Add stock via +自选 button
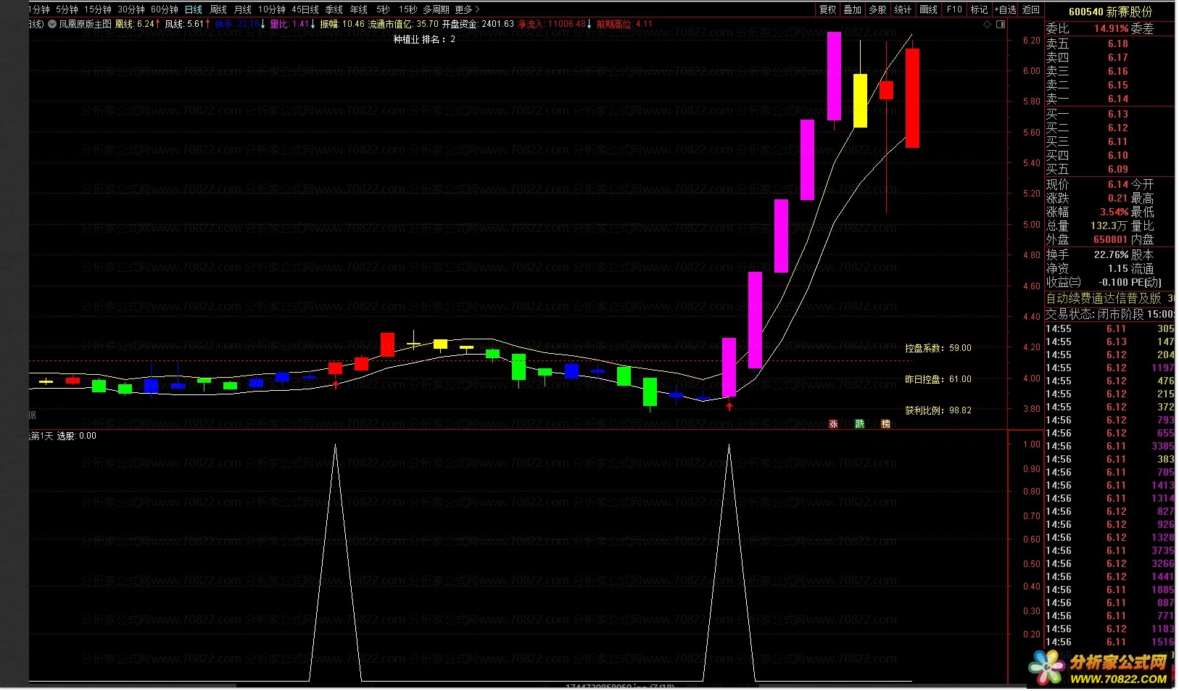 click(1005, 9)
